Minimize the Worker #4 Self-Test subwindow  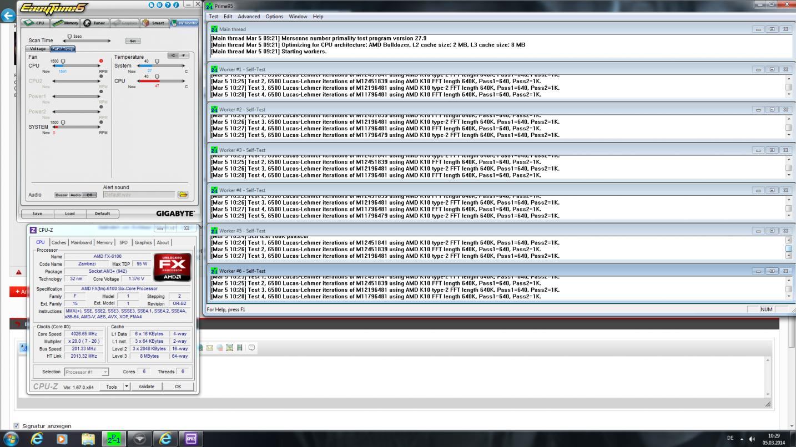pyautogui.click(x=759, y=190)
